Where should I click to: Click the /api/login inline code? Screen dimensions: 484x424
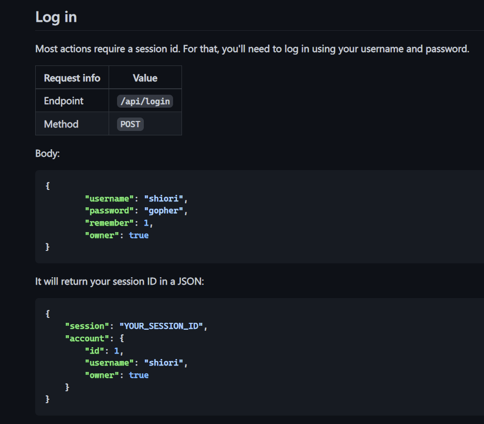[145, 101]
